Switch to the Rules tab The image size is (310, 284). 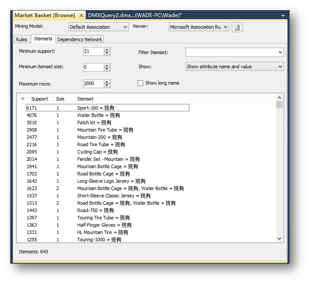point(21,40)
